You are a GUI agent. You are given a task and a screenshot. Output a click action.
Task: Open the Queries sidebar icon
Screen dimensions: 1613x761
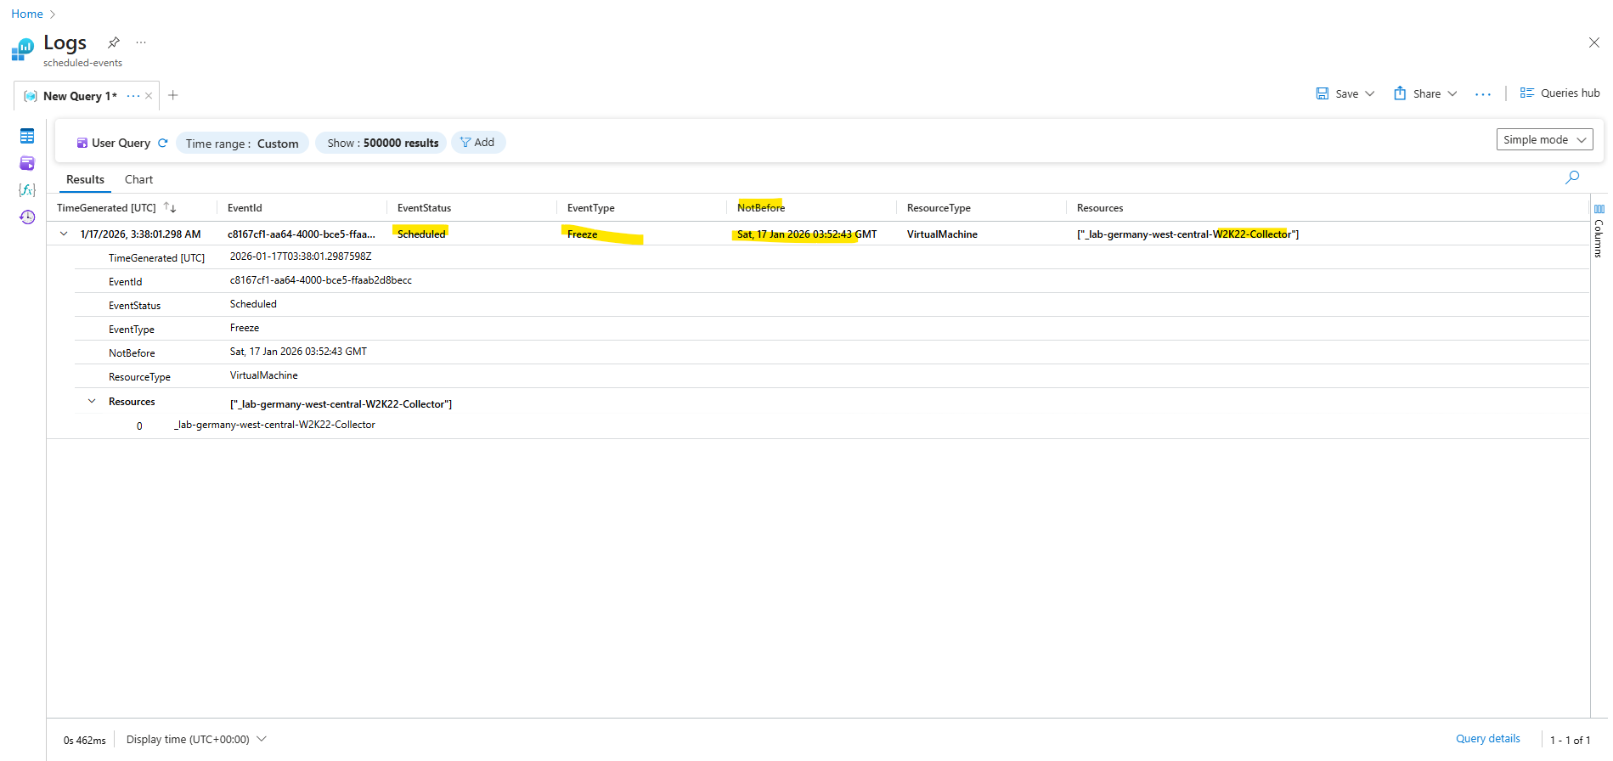27,163
